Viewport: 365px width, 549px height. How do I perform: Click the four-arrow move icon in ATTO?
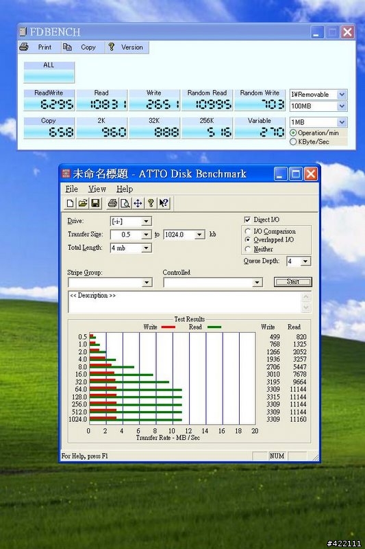click(x=138, y=203)
